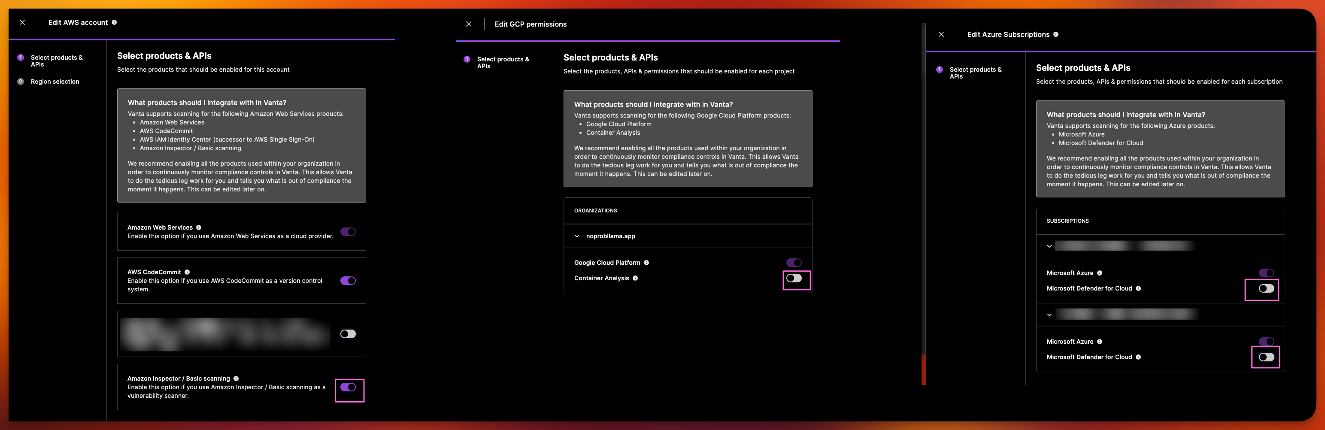Click the Google Cloud Platform toggle label
The height and width of the screenshot is (430, 1325).
tap(607, 263)
